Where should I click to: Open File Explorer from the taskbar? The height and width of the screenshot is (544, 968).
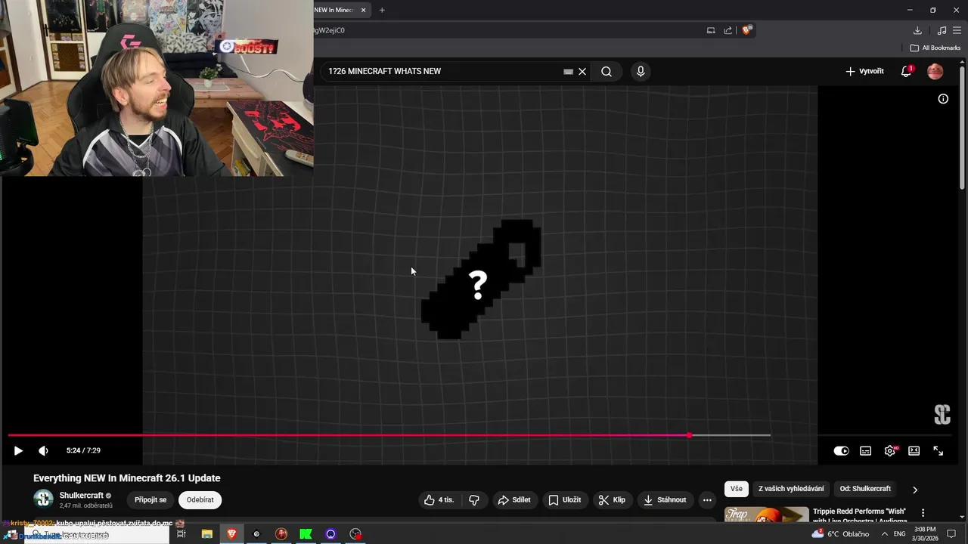coord(206,534)
